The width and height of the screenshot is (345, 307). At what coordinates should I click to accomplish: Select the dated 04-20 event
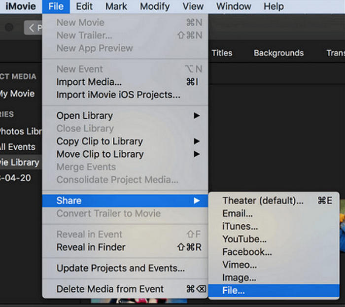click(15, 178)
